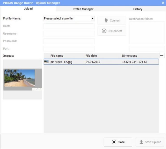Click the minus icon to remove image
The image size is (166, 149).
162,55
